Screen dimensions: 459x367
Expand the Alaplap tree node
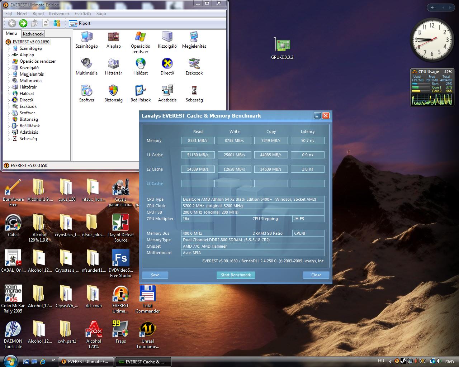[x=9, y=55]
